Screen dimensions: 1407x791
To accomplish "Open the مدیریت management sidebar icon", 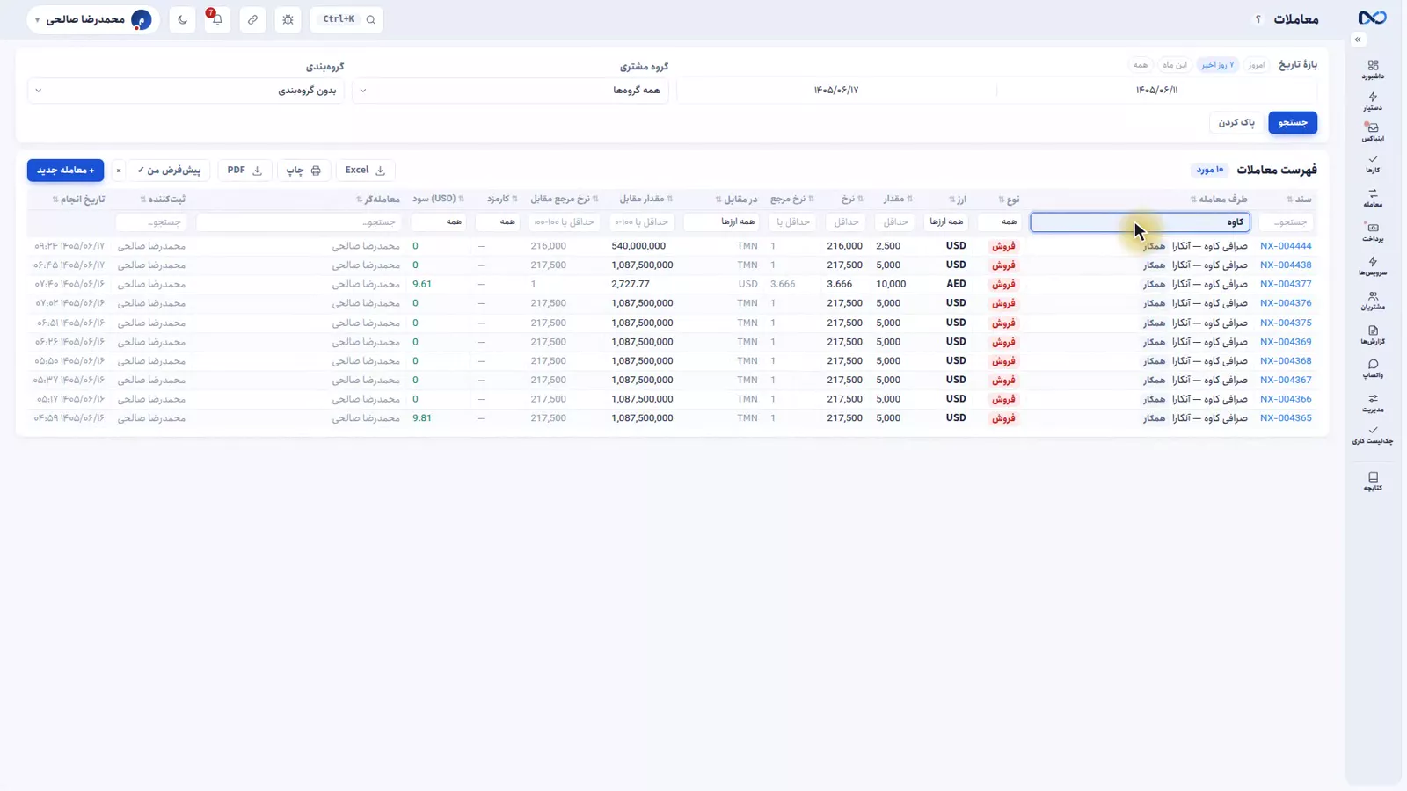I will coord(1373,403).
